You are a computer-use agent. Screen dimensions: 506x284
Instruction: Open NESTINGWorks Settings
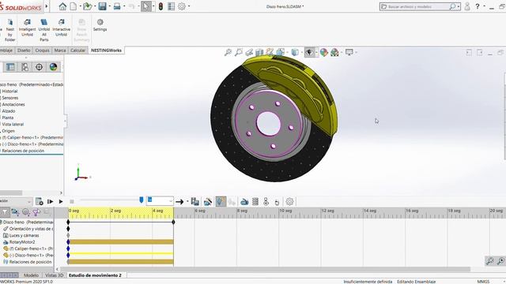[100, 25]
